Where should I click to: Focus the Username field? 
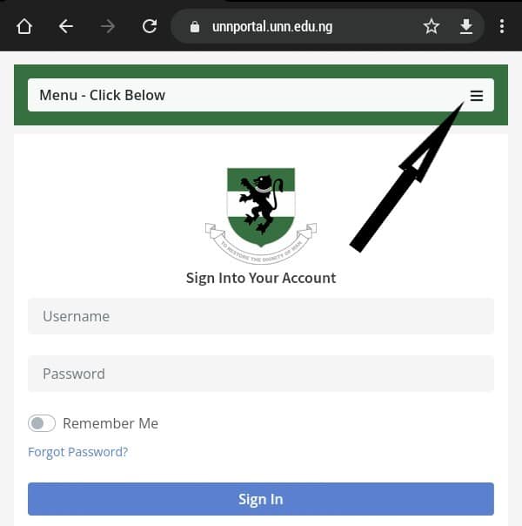pyautogui.click(x=261, y=316)
